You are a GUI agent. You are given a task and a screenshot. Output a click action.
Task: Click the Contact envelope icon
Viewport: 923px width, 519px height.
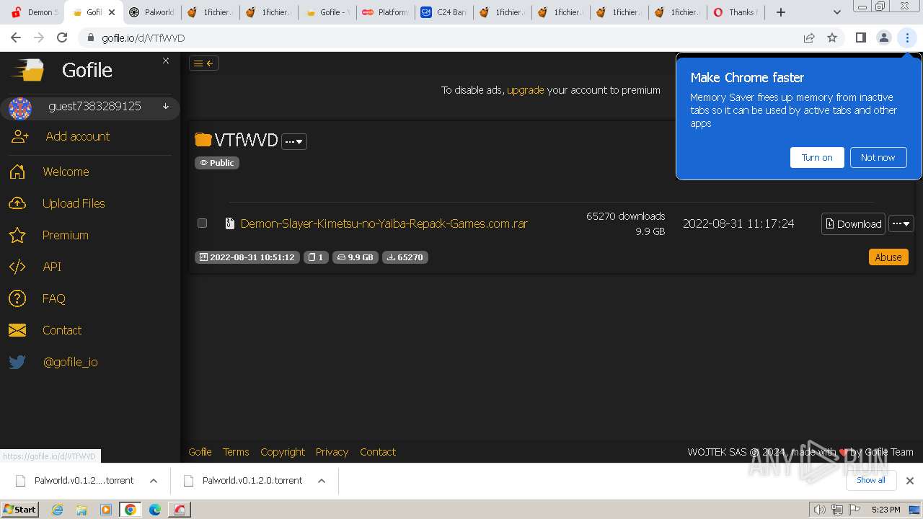point(17,330)
